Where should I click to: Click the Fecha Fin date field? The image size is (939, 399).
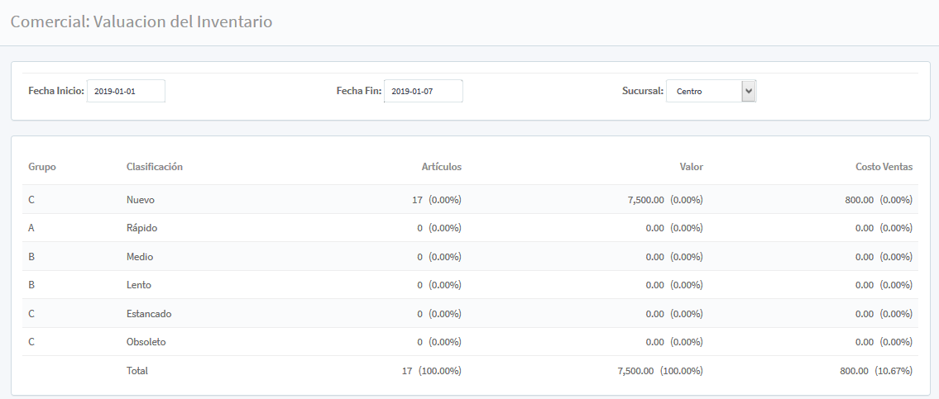tap(423, 91)
